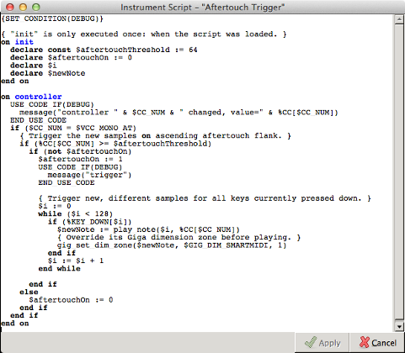Close the Instrument Script window
The width and height of the screenshot is (405, 353).
point(10,7)
